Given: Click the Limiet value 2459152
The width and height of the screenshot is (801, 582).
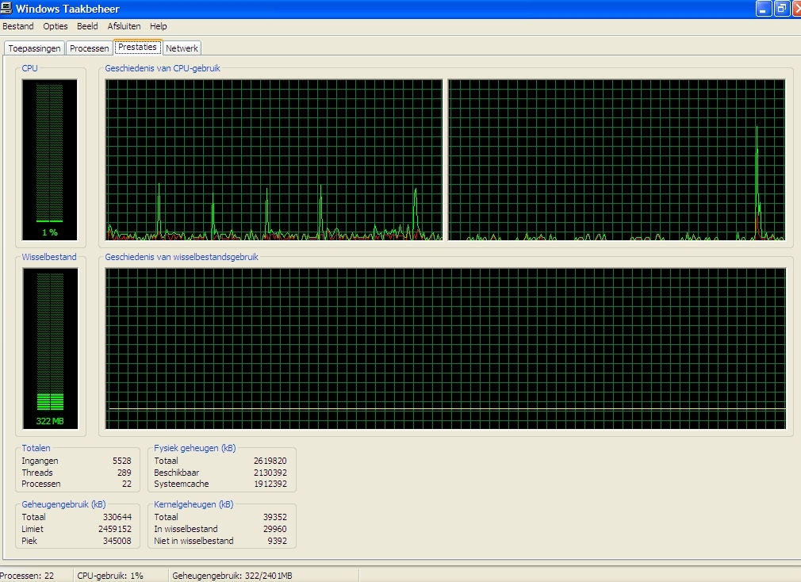Looking at the screenshot, I should [115, 529].
